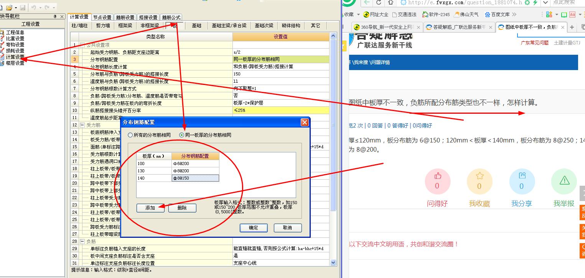Close the navigation bar panel

[62, 16]
